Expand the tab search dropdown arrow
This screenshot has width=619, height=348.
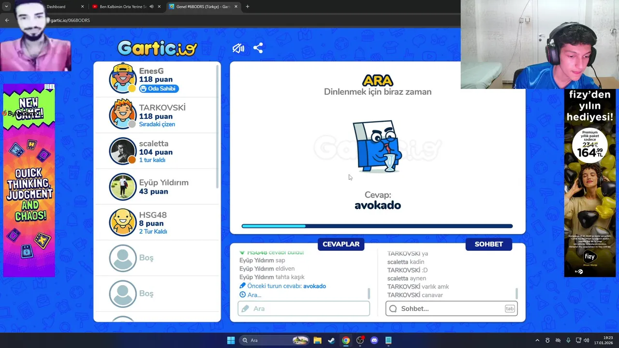point(6,7)
